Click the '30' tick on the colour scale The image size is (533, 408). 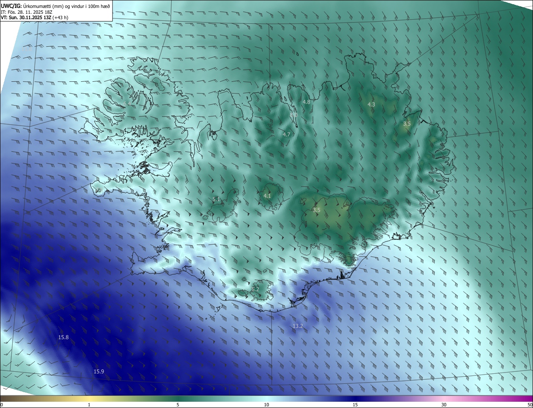click(x=444, y=405)
